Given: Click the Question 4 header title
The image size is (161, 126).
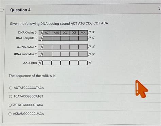Looking at the screenshot, I should pos(20,10).
